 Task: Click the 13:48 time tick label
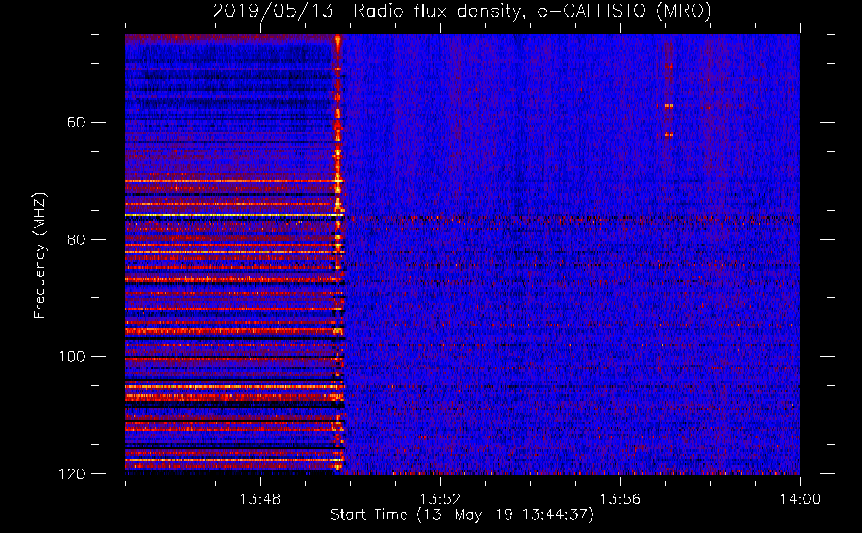coord(260,499)
